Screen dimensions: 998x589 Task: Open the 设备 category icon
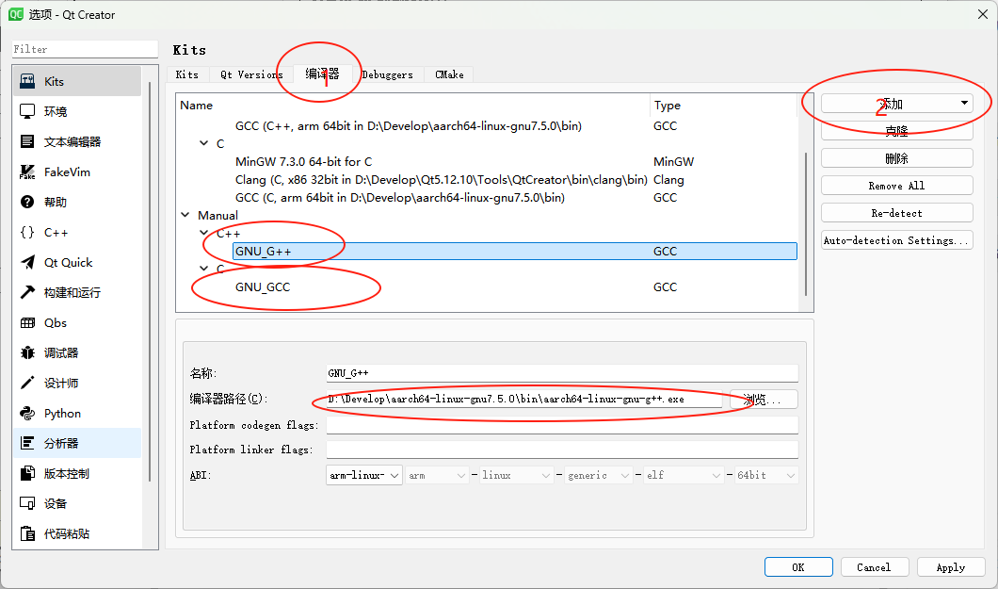(x=27, y=503)
